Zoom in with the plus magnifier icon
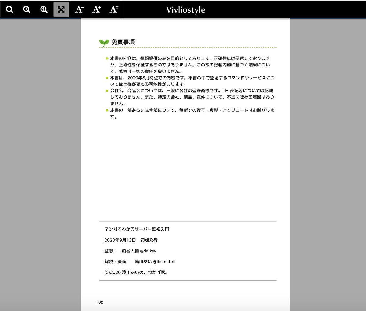This screenshot has width=366, height=311. tap(27, 9)
